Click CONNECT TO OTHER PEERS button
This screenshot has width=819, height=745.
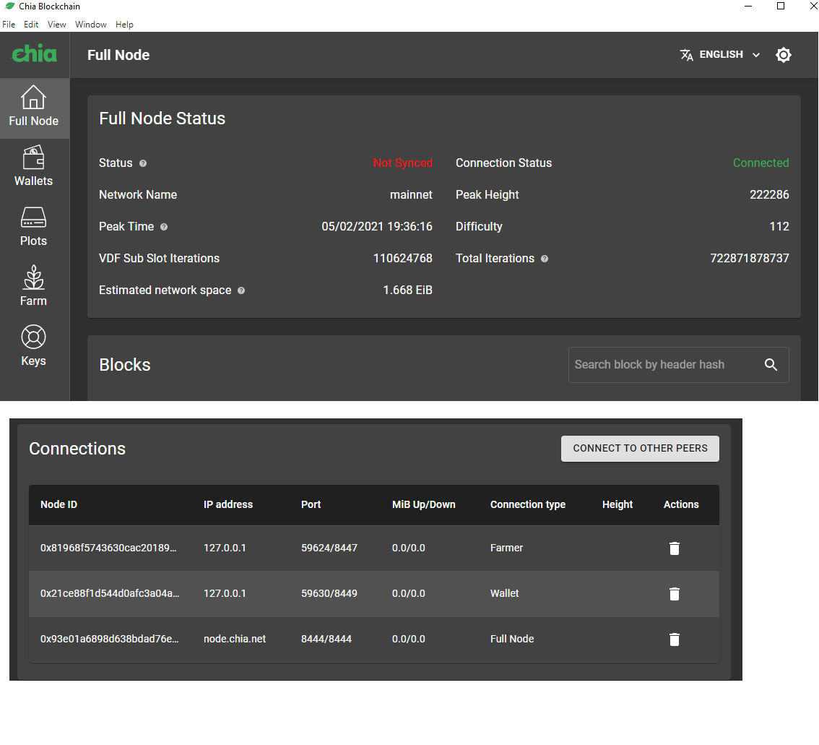[x=640, y=448]
